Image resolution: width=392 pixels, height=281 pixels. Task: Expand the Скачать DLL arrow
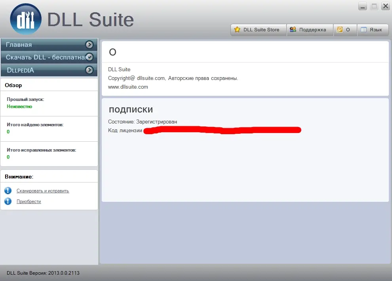89,57
